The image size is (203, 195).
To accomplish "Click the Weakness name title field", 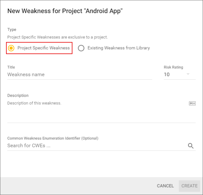I will pos(79,74).
